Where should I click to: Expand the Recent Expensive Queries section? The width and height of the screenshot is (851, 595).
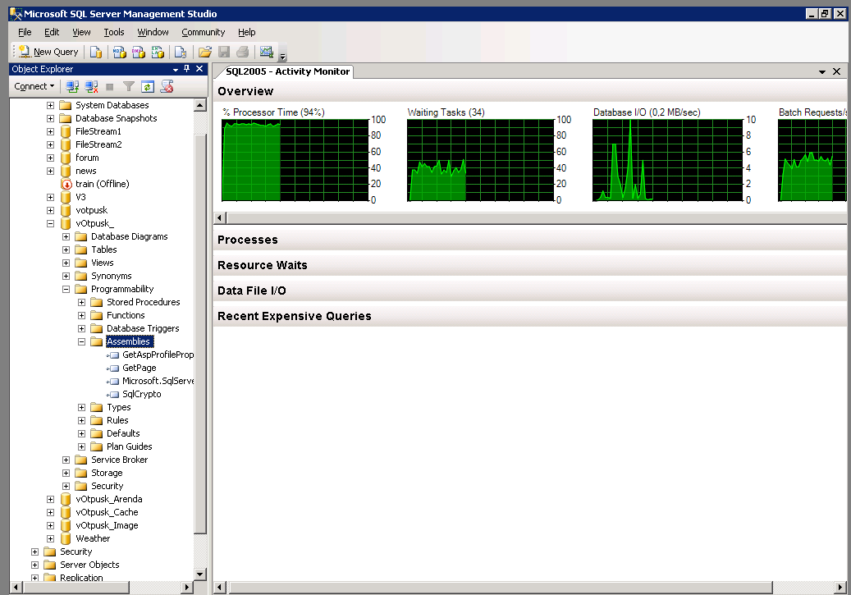point(529,316)
